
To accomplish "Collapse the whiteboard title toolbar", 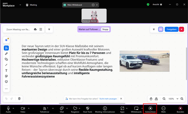I will pyautogui.click(x=49, y=29).
